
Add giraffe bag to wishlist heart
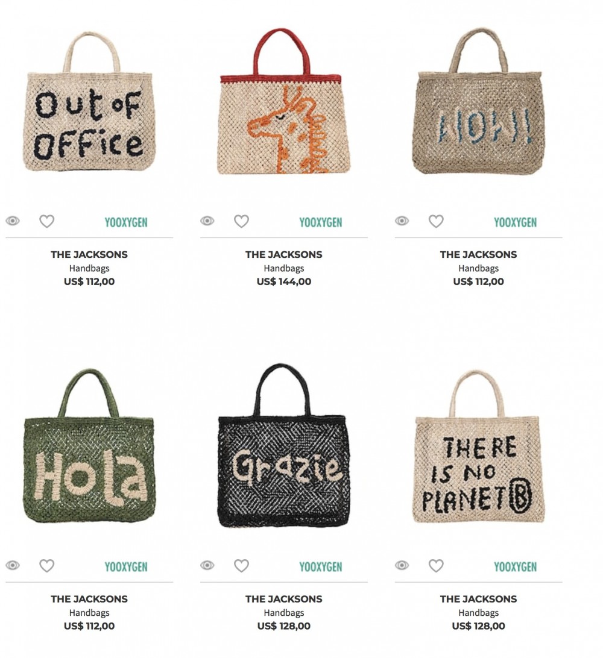[x=241, y=221]
